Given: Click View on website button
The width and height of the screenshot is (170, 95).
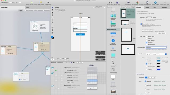Looking at the screenshot, I should coord(161,33).
